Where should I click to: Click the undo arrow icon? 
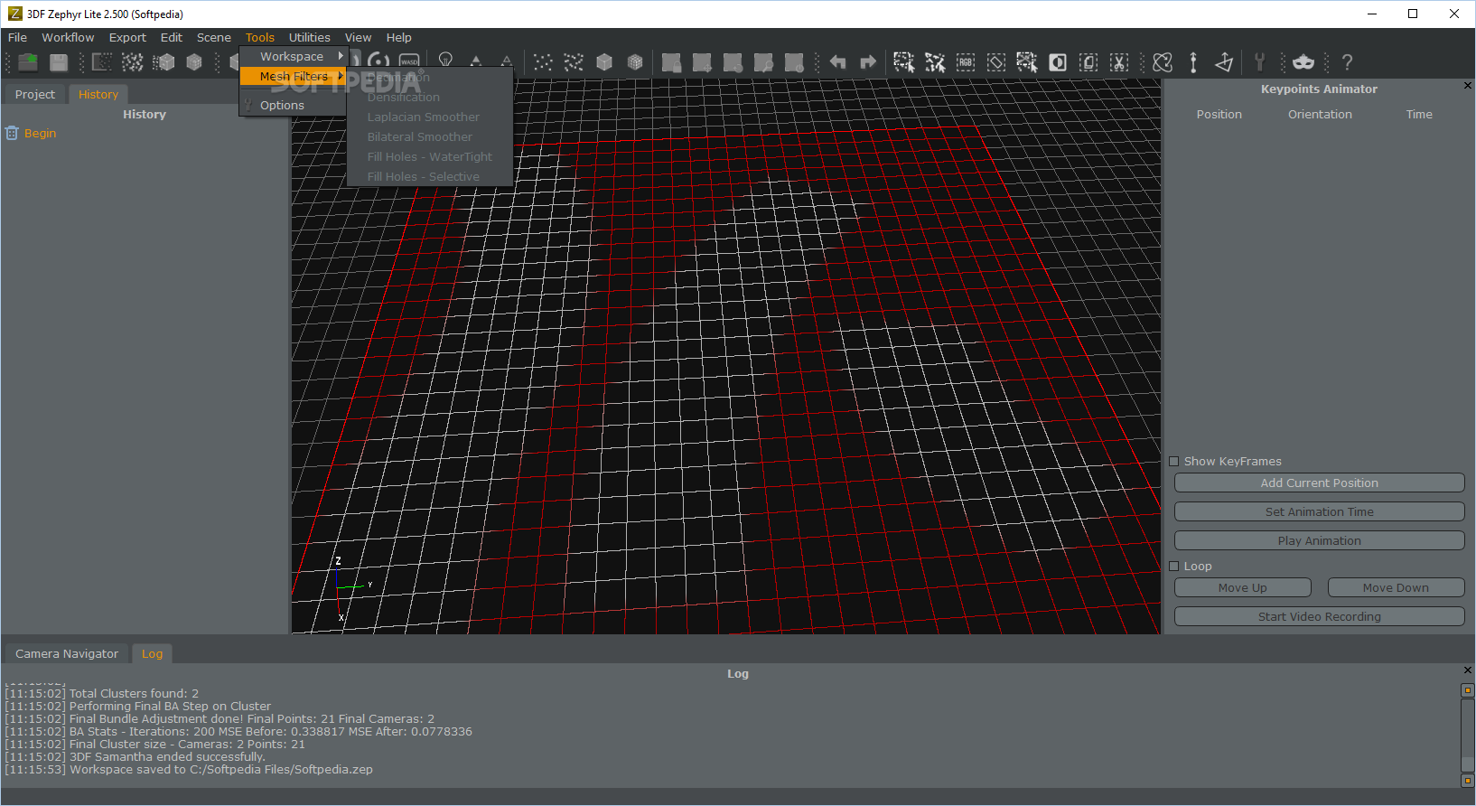[837, 62]
